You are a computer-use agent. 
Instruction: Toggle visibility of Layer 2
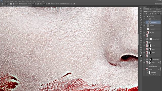click(x=144, y=56)
